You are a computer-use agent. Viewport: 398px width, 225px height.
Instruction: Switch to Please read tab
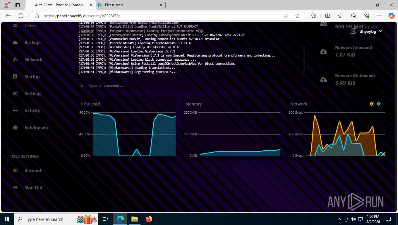click(130, 5)
